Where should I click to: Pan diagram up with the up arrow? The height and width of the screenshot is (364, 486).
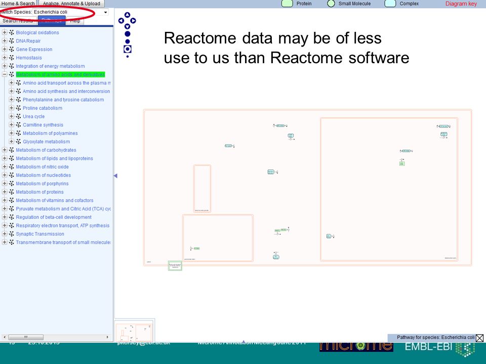tap(127, 15)
